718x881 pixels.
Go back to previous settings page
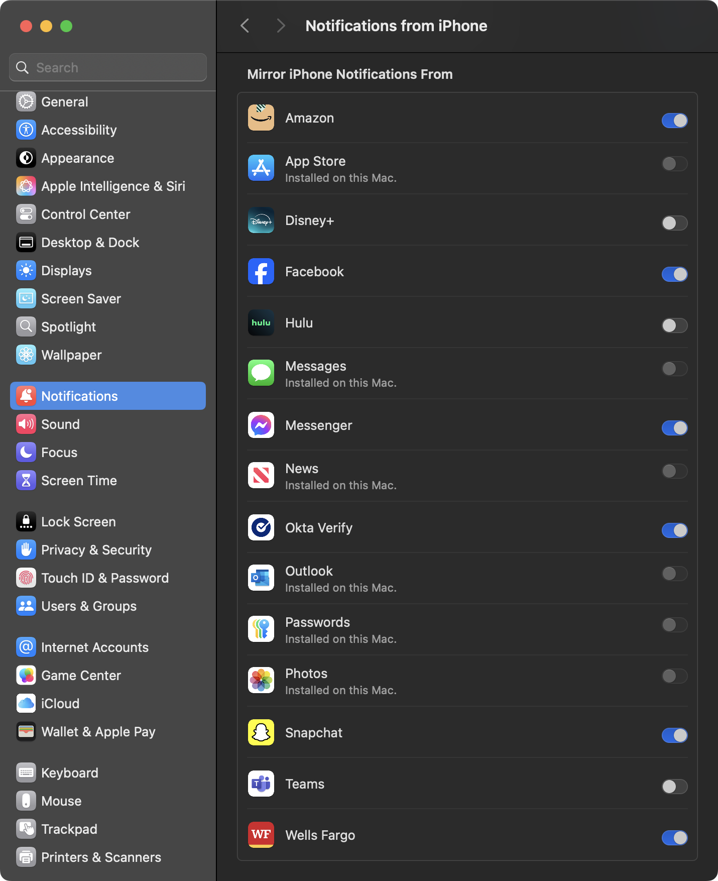(x=245, y=26)
